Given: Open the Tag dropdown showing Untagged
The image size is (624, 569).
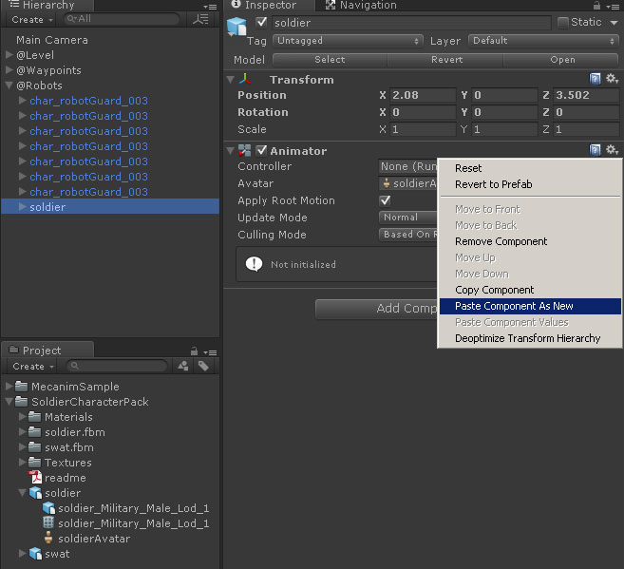Looking at the screenshot, I should click(347, 41).
